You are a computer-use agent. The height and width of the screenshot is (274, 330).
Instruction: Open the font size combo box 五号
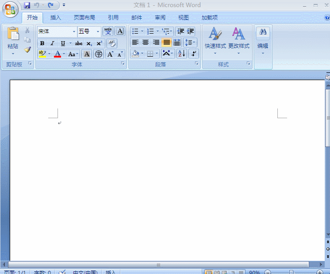[89, 31]
